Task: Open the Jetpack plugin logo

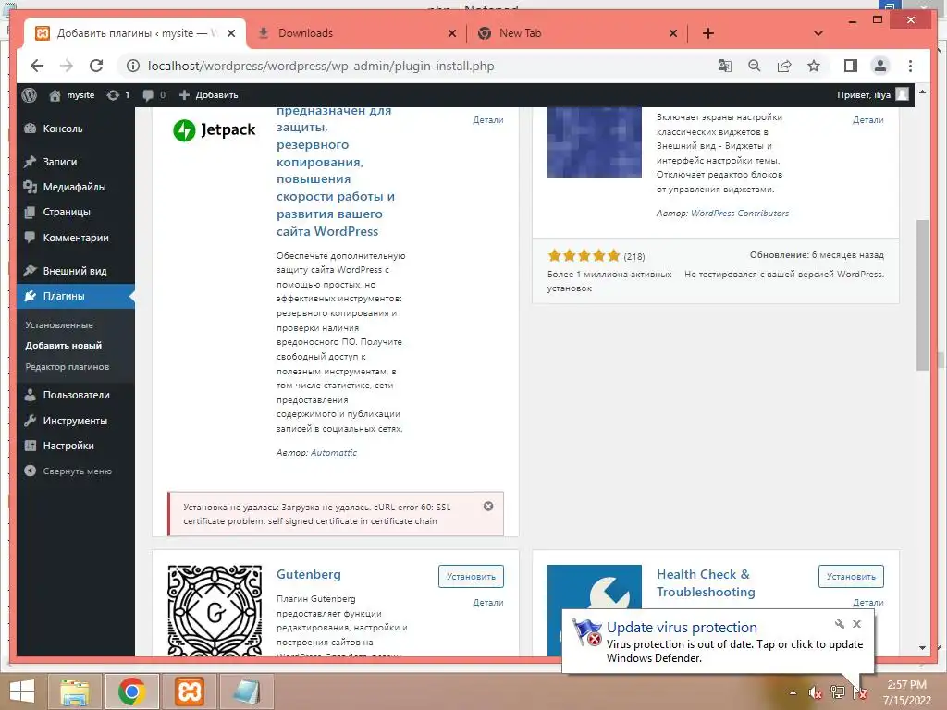Action: [215, 129]
